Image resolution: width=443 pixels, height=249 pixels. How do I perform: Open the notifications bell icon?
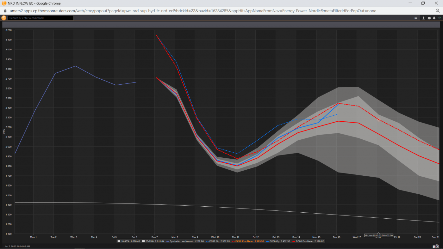(434, 18)
